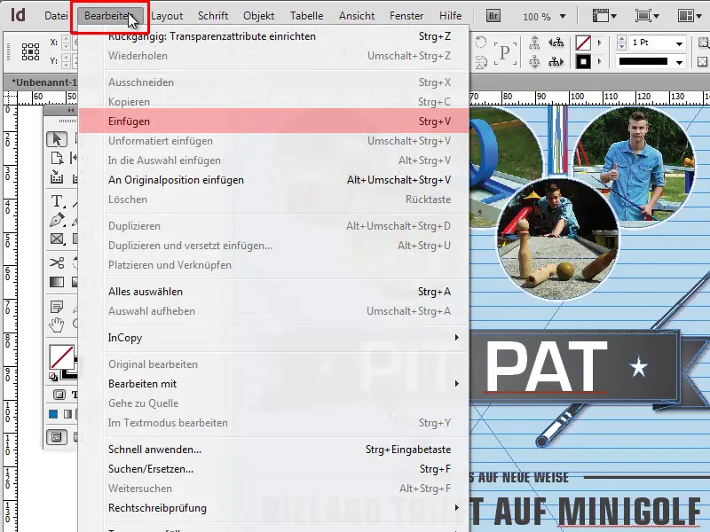Open the workspace layout dropdown top right
The image size is (710, 532).
(x=686, y=14)
